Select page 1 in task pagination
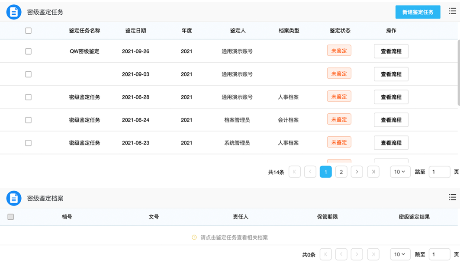Image resolution: width=460 pixels, height=263 pixels. 325,172
